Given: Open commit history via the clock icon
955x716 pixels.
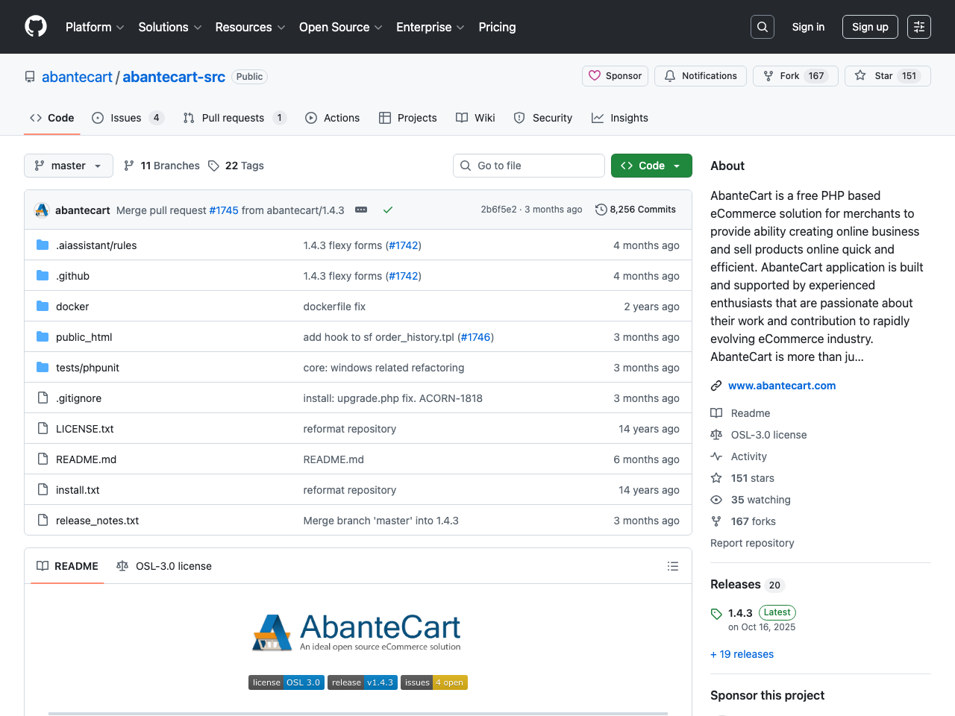Looking at the screenshot, I should point(601,210).
